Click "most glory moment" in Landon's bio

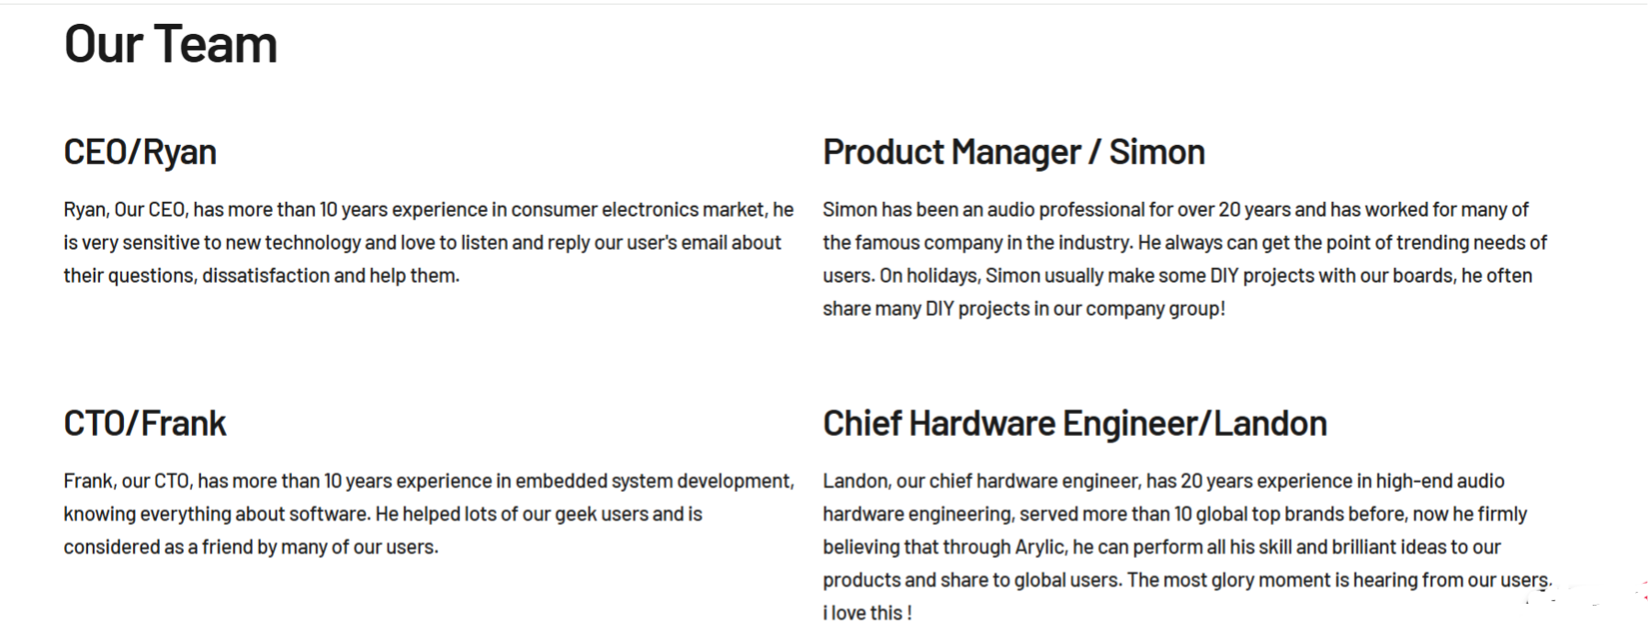pyautogui.click(x=1247, y=580)
